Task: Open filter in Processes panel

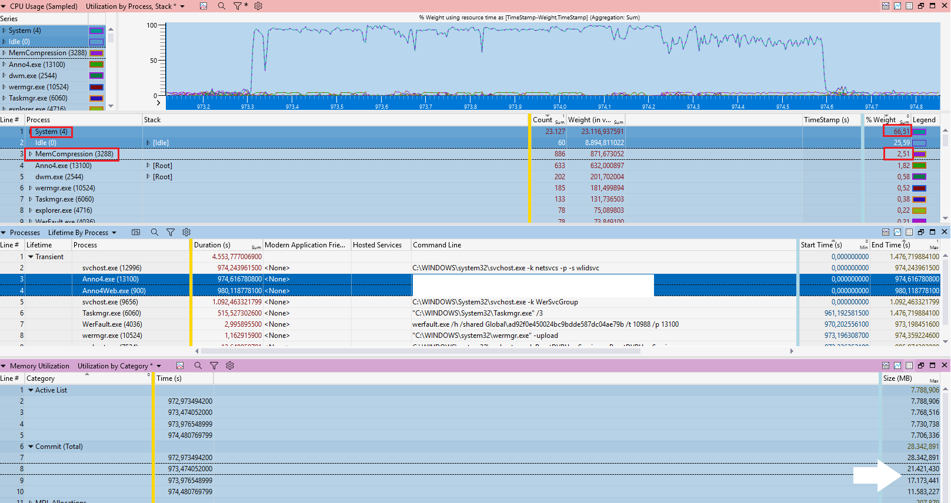Action: point(171,232)
